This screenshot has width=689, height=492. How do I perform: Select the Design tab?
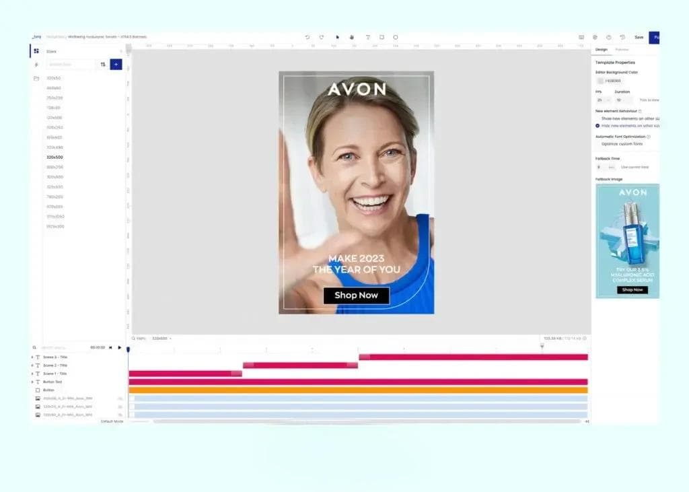click(x=601, y=50)
